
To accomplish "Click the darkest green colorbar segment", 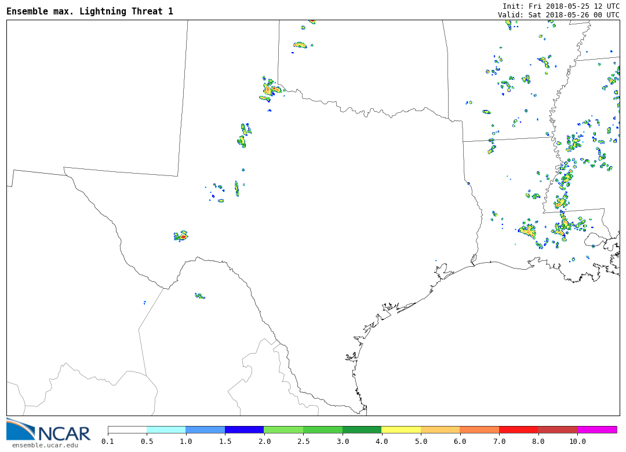I will 362,429.
